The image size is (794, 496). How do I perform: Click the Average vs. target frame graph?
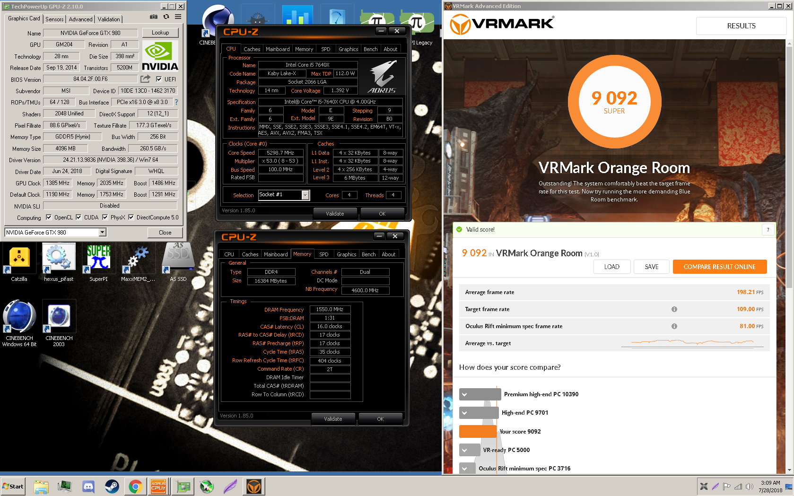pos(692,343)
